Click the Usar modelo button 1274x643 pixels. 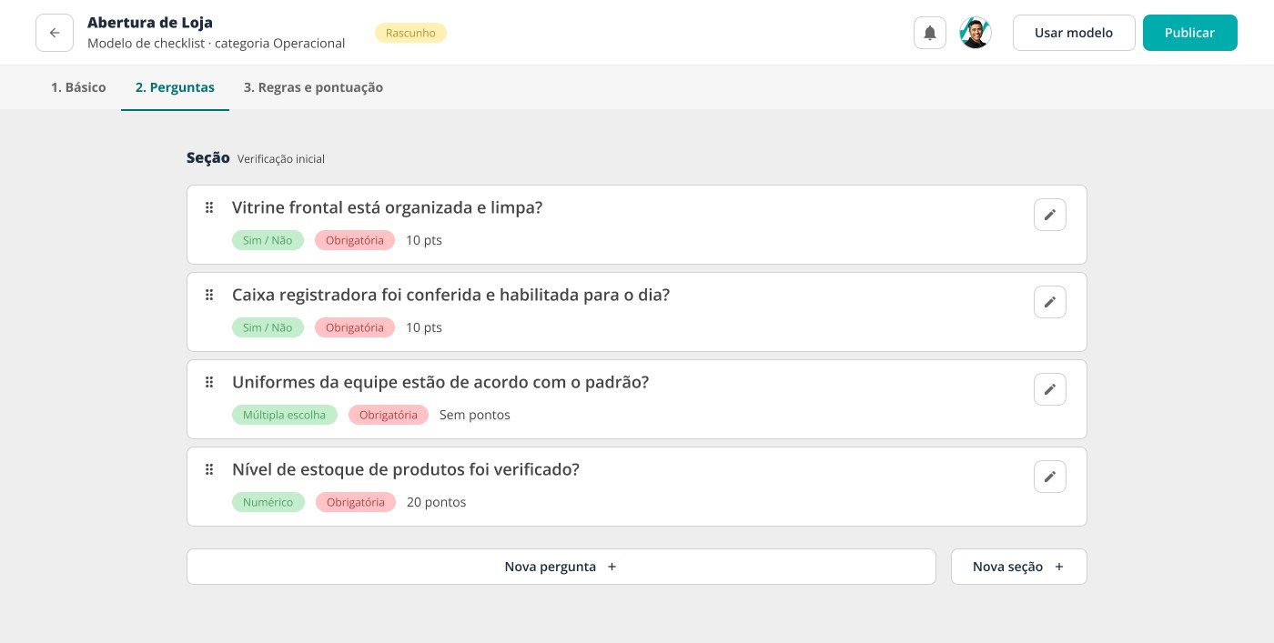(1074, 33)
